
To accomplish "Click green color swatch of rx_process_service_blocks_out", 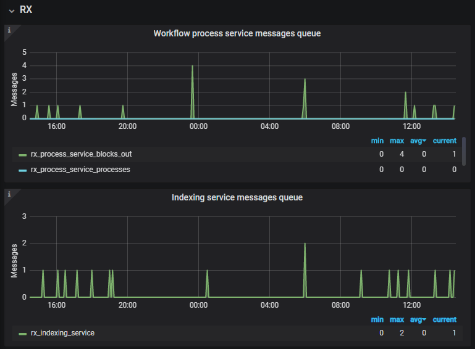I will click(23, 155).
